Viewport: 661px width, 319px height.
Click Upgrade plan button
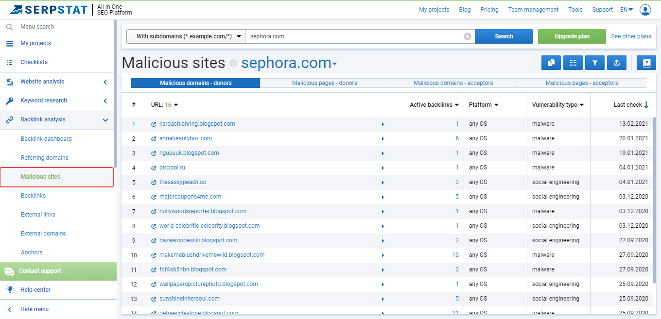[572, 36]
